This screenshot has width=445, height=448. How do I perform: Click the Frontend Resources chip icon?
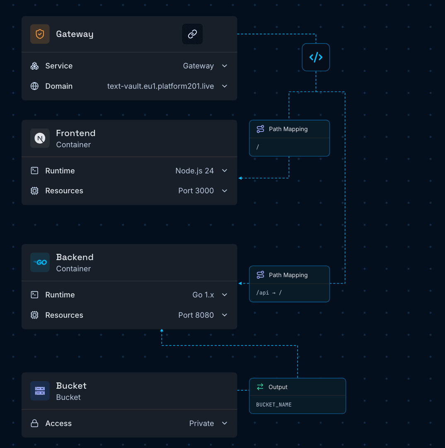point(34,190)
